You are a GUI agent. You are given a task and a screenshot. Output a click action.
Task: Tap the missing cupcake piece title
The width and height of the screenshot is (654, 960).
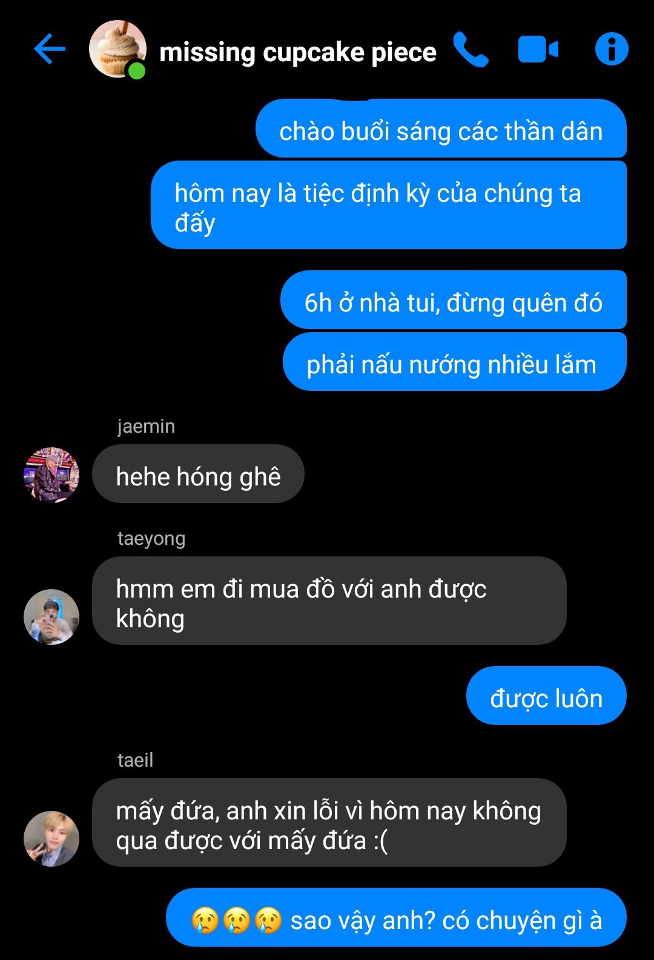(x=297, y=52)
